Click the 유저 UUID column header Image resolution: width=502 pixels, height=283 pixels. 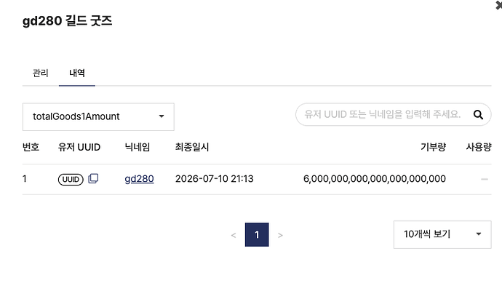point(79,147)
